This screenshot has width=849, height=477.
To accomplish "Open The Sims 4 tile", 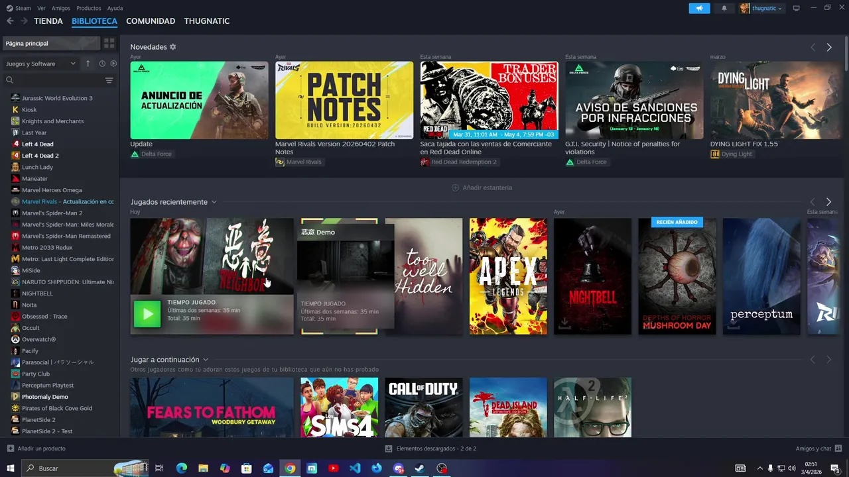I will coord(339,407).
